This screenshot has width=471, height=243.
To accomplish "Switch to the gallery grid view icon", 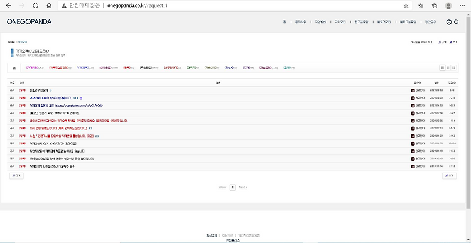I will [453, 68].
